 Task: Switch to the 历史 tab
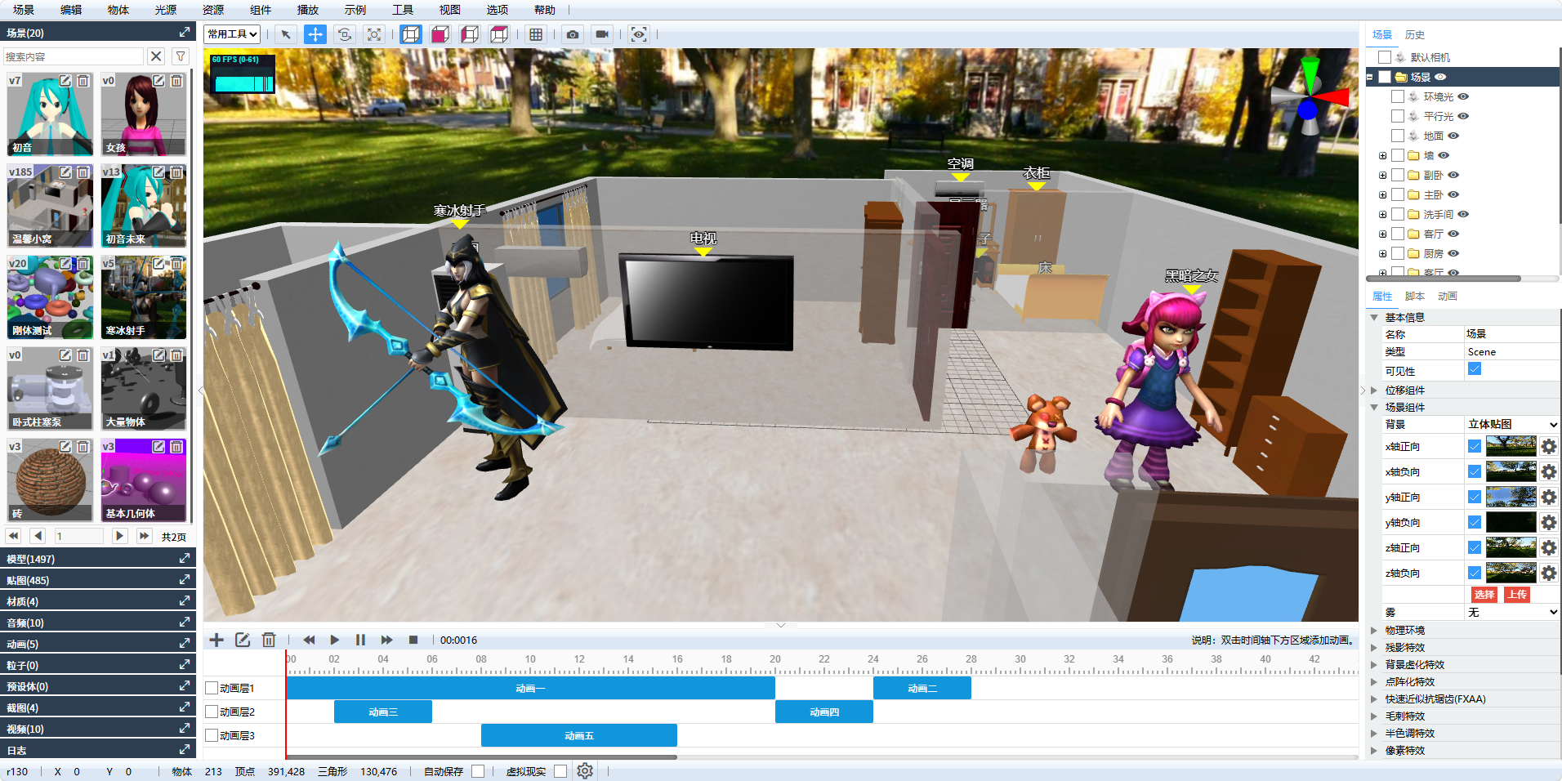pyautogui.click(x=1415, y=34)
